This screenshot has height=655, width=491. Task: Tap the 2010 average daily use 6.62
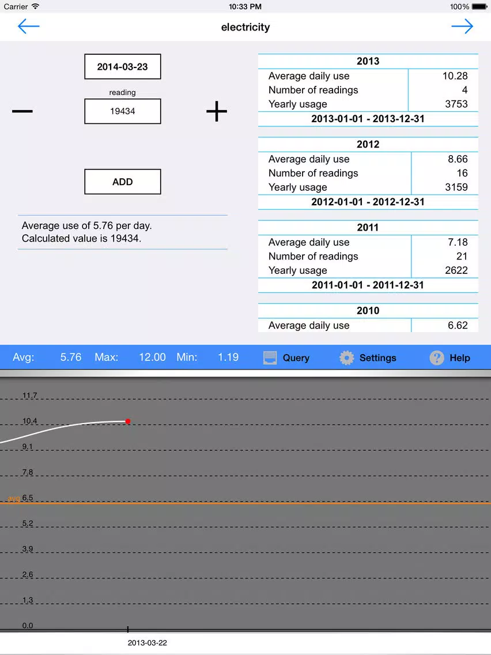coord(458,325)
